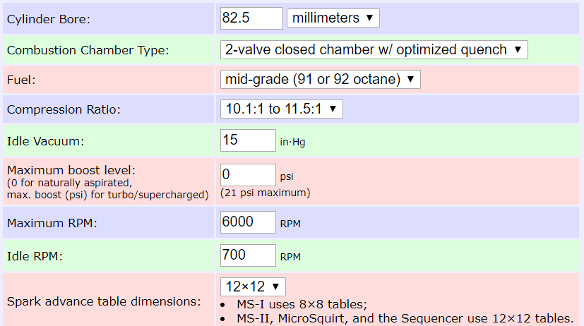Click the Idle RPM input field
This screenshot has height=326, width=584.
coord(248,255)
